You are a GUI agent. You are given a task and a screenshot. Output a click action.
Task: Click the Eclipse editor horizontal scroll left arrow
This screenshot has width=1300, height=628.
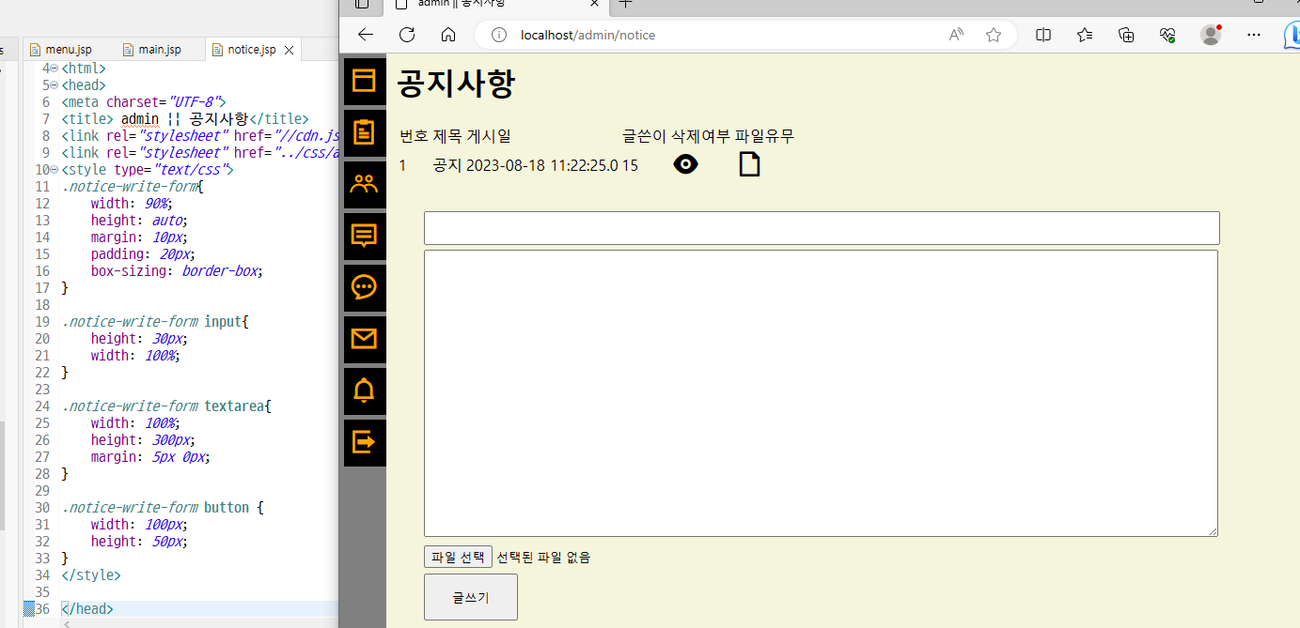tap(67, 623)
